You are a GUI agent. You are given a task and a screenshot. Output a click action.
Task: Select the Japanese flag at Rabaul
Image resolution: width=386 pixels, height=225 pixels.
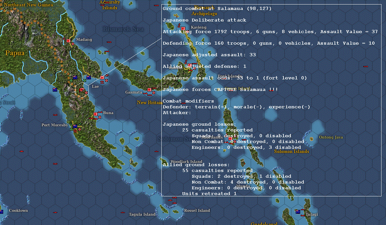click(190, 66)
